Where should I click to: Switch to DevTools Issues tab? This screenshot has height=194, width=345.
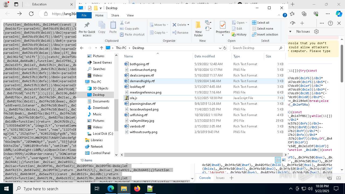pos(220,178)
